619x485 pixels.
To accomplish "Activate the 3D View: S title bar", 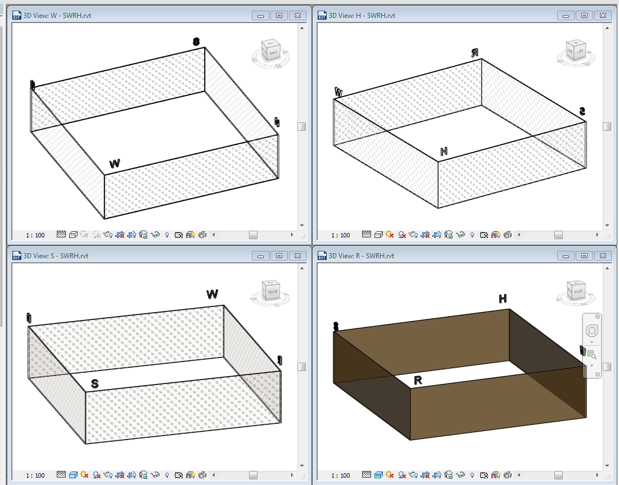I will [x=159, y=255].
